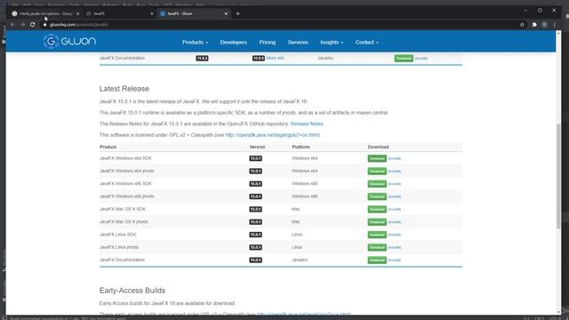Screen dimensions: 569x320
Task: Download JavaFX Linux jmods
Action: 377,247
